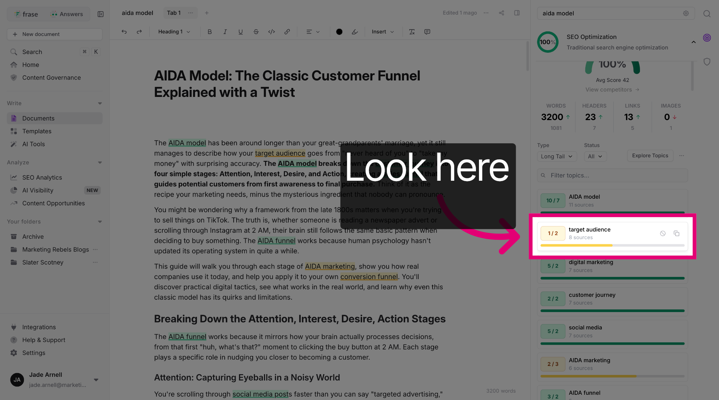Open the Long Tail type dropdown
This screenshot has height=400, width=719.
(557, 156)
